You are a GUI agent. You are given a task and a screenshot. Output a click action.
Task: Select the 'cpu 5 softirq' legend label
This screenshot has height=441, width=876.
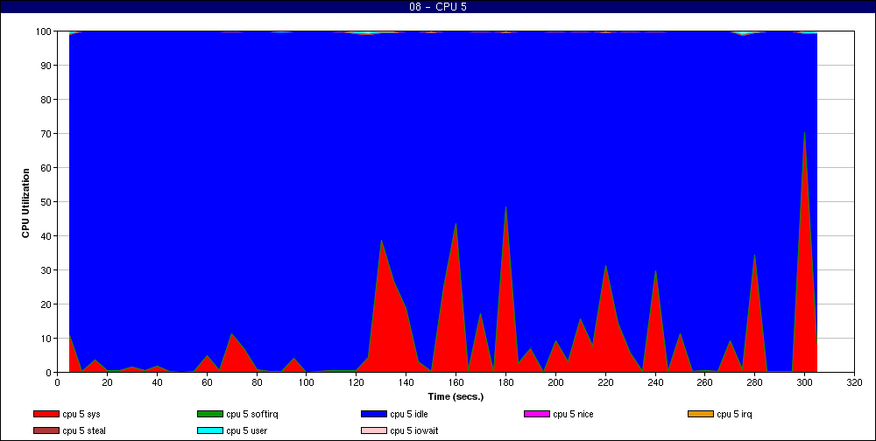tap(252, 415)
